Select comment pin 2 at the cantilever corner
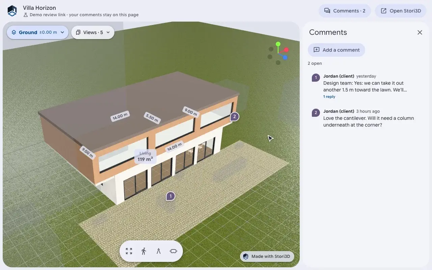 [x=234, y=117]
